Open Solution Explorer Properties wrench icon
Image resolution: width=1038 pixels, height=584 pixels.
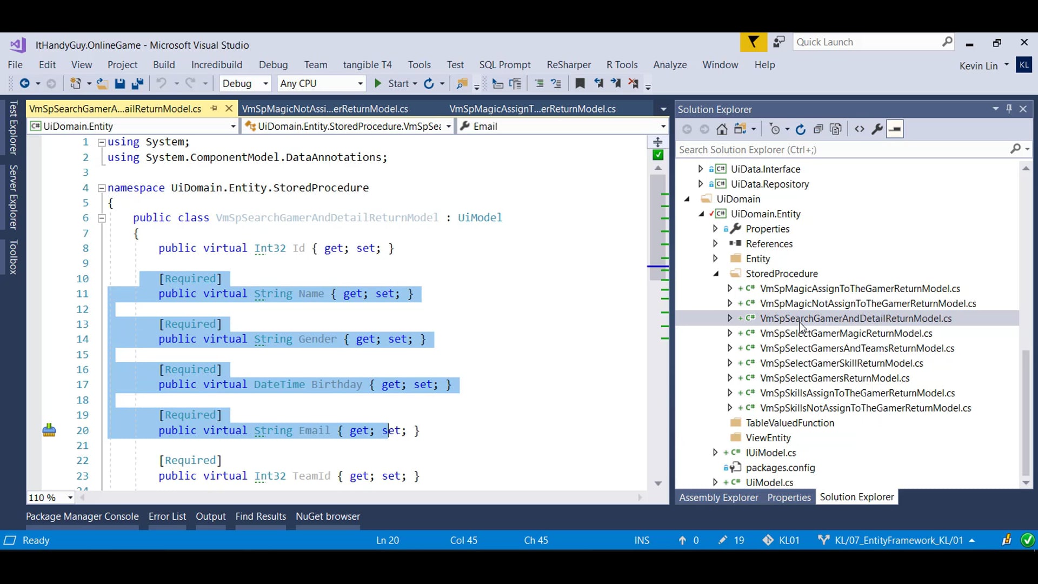point(877,129)
